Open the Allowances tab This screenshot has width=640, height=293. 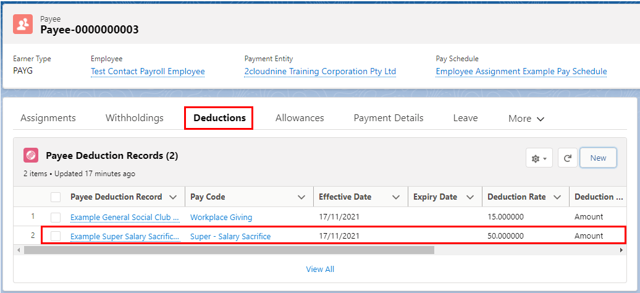tap(300, 118)
